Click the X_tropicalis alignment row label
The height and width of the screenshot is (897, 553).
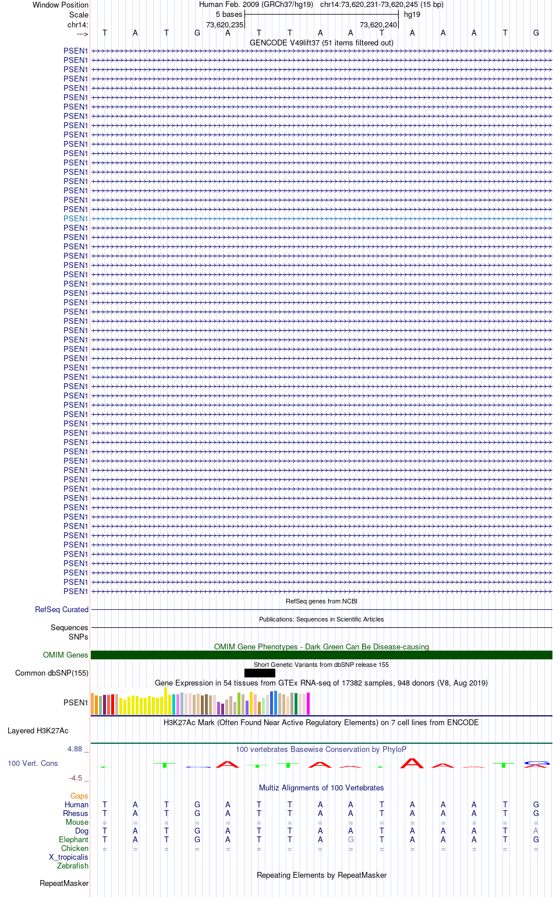(x=69, y=857)
